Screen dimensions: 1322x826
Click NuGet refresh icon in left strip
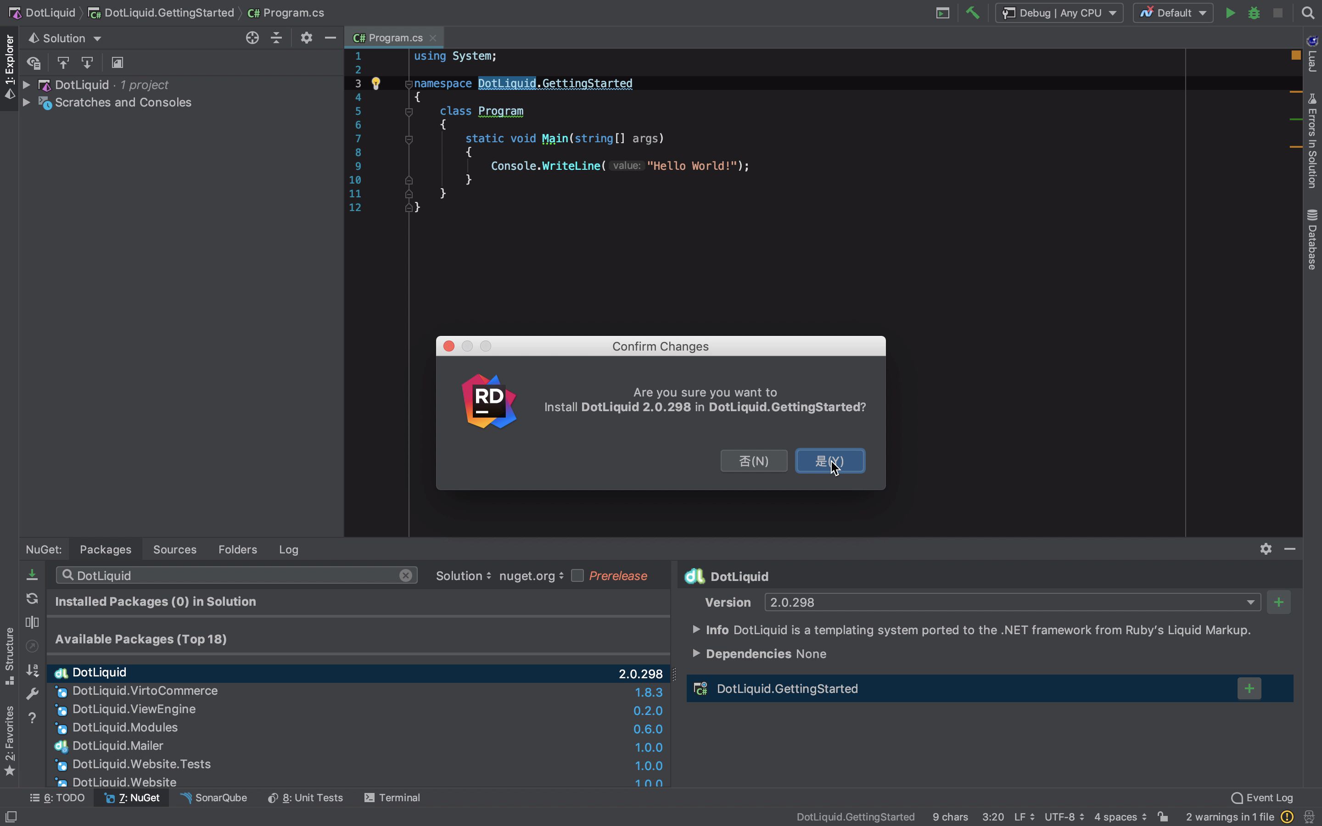32,598
